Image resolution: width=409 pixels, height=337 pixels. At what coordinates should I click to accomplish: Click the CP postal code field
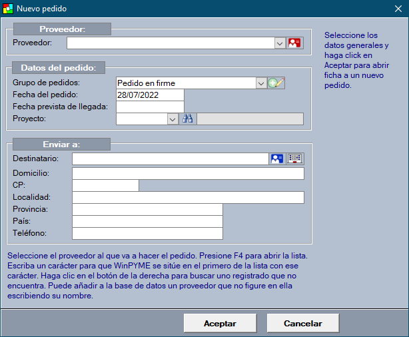click(105, 185)
